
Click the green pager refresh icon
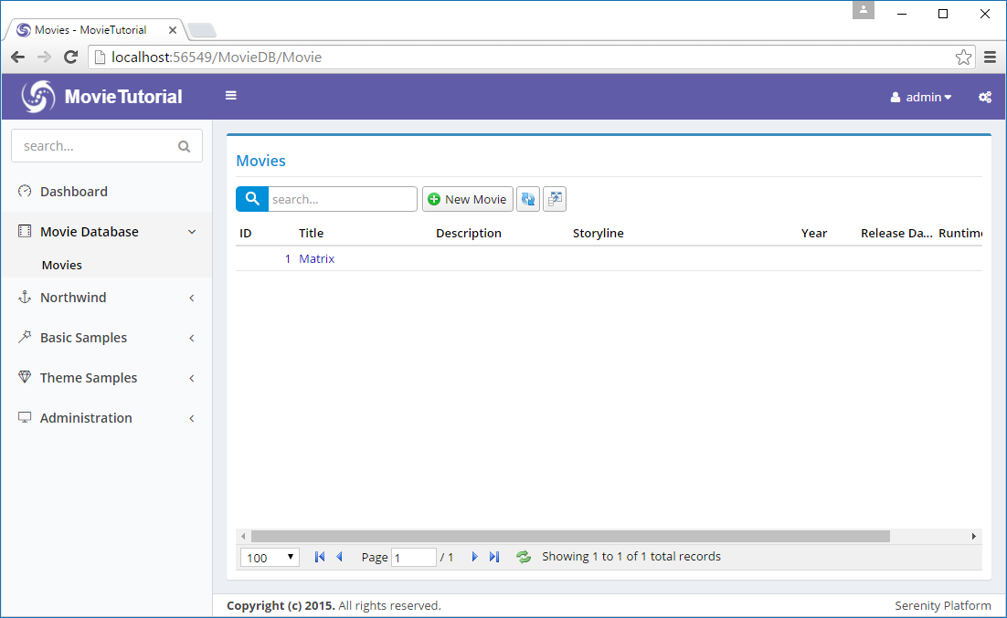(x=524, y=557)
